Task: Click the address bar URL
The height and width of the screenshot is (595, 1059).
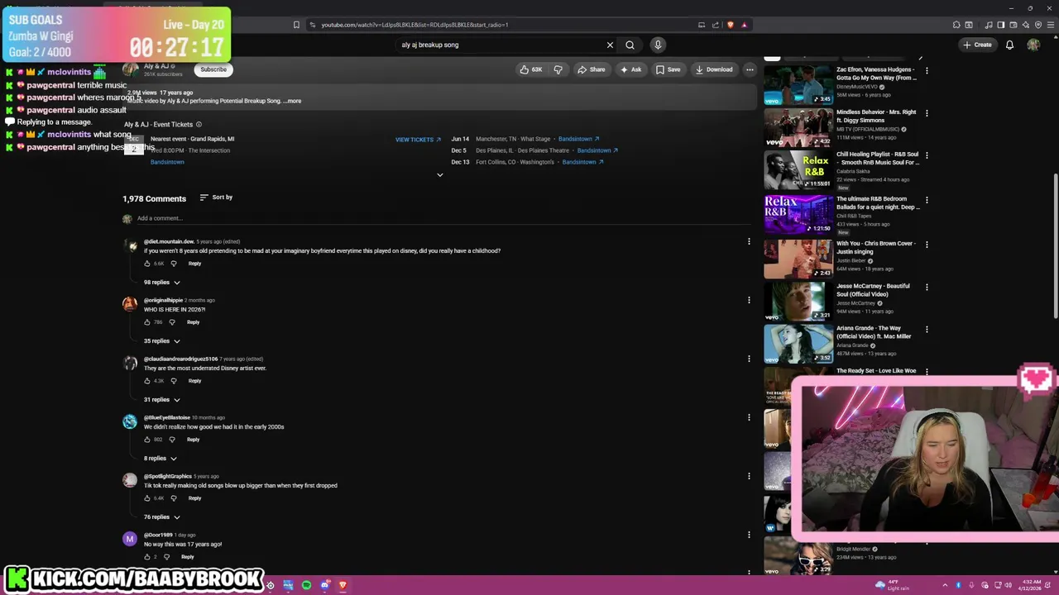Action: (414, 25)
